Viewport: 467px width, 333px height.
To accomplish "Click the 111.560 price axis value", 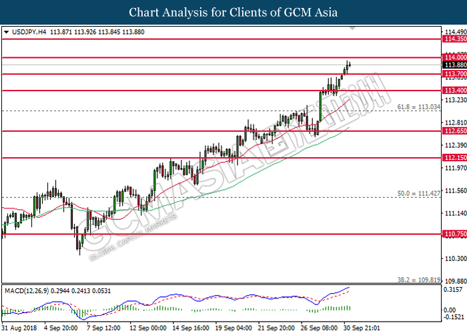I will tap(456, 190).
